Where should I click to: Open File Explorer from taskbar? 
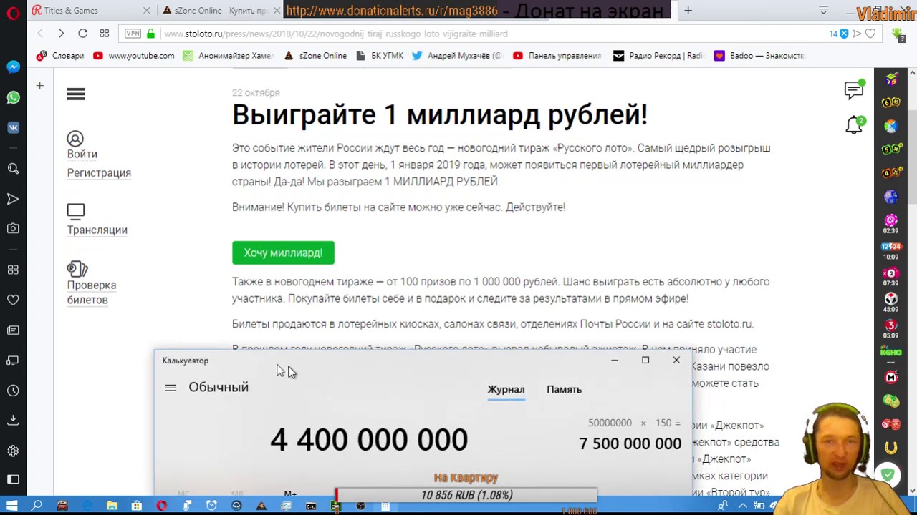[x=112, y=506]
